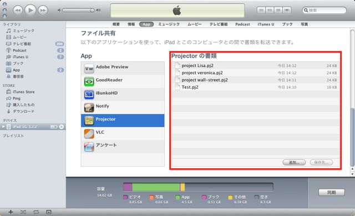Click the search field
This screenshot has width=355, height=216.
point(324,10)
